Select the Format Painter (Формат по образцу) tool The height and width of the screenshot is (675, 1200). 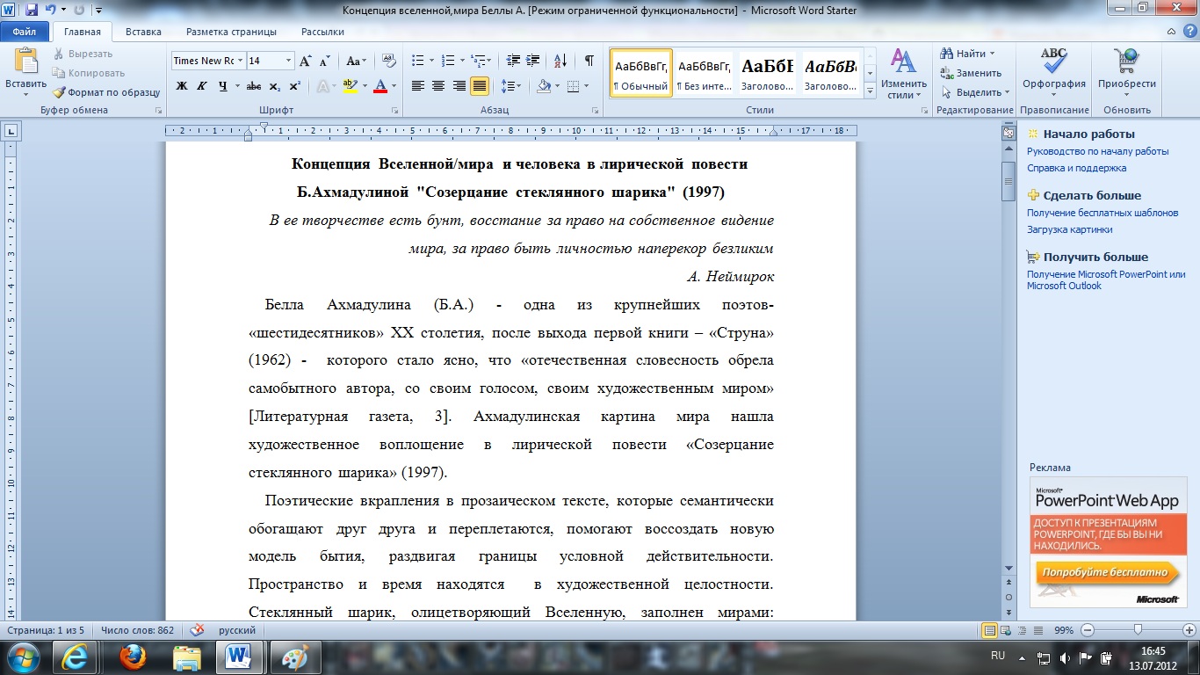click(106, 92)
